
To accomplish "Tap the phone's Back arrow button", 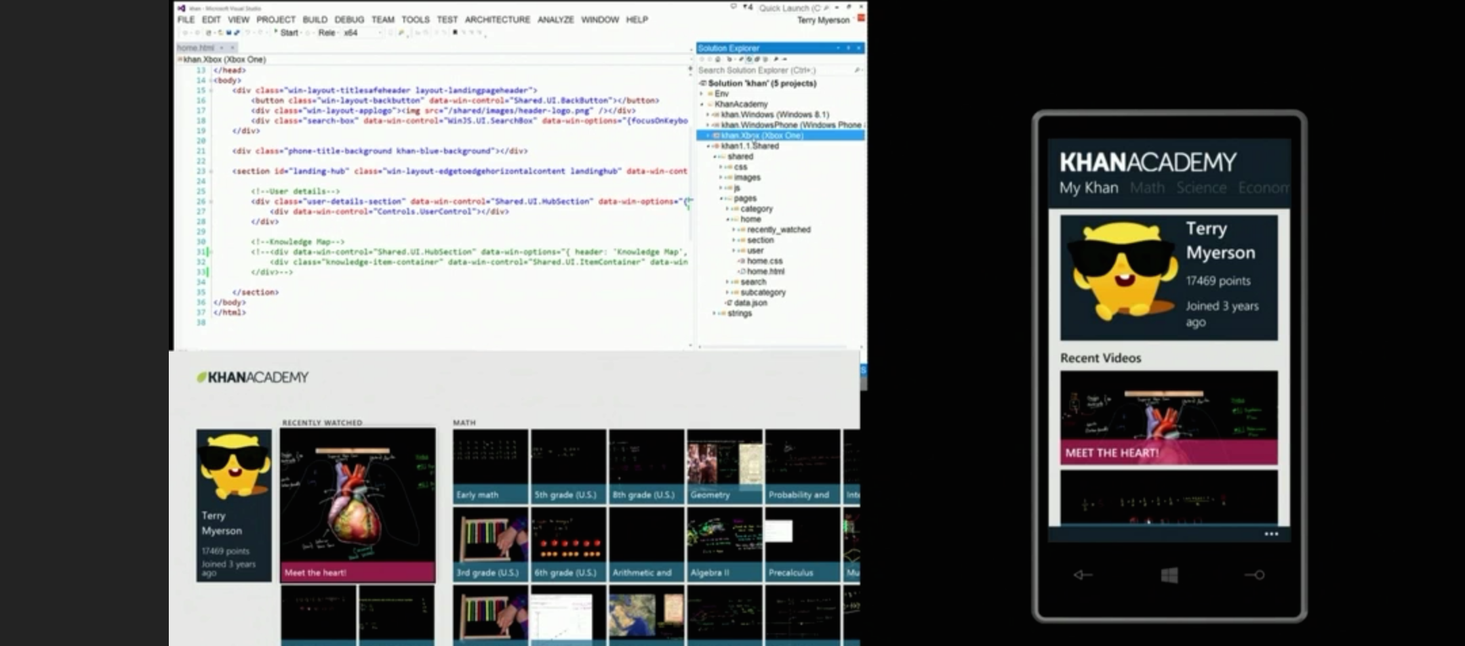I will (1083, 575).
